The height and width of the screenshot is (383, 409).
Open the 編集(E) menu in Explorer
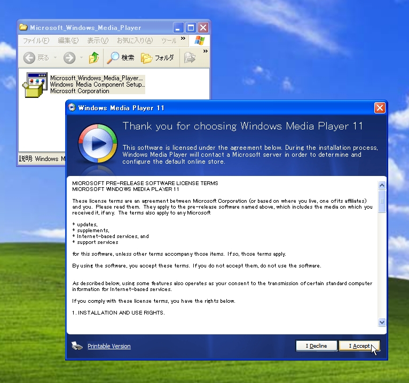pyautogui.click(x=68, y=41)
